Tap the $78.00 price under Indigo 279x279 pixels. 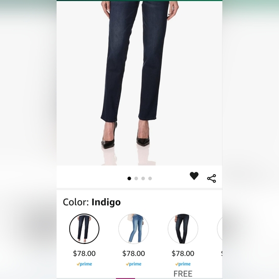pyautogui.click(x=84, y=254)
